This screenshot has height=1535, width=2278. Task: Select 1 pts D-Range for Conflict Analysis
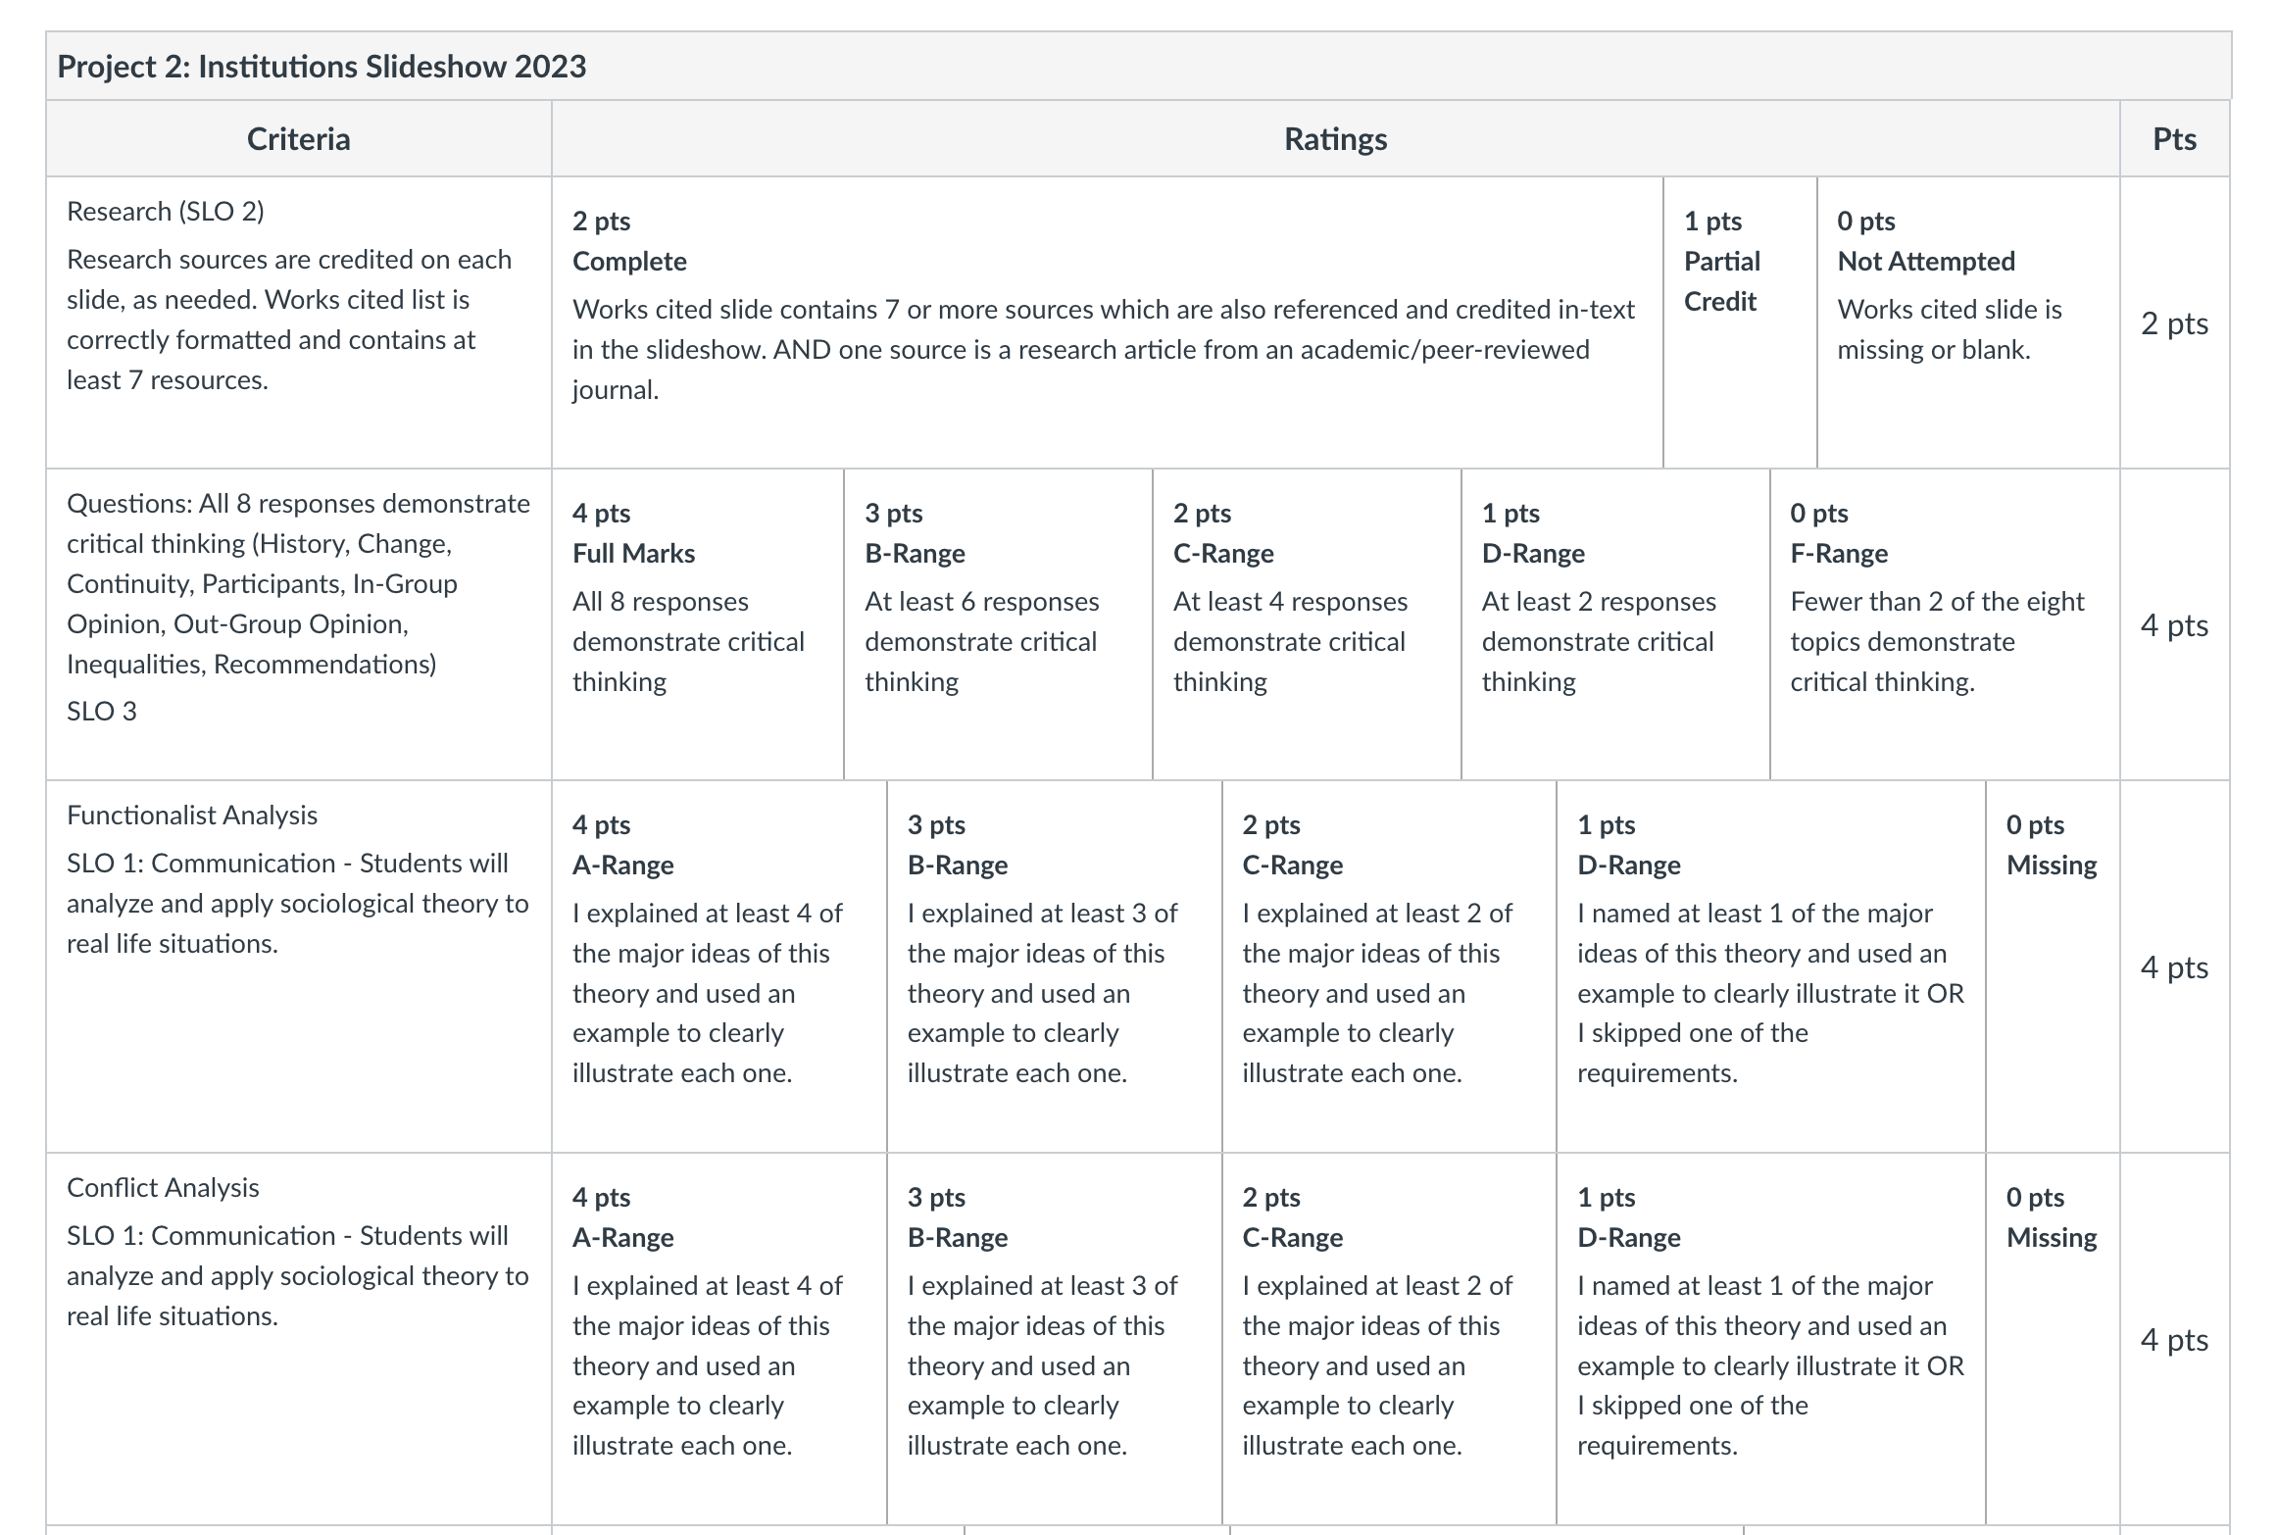click(x=1771, y=1339)
